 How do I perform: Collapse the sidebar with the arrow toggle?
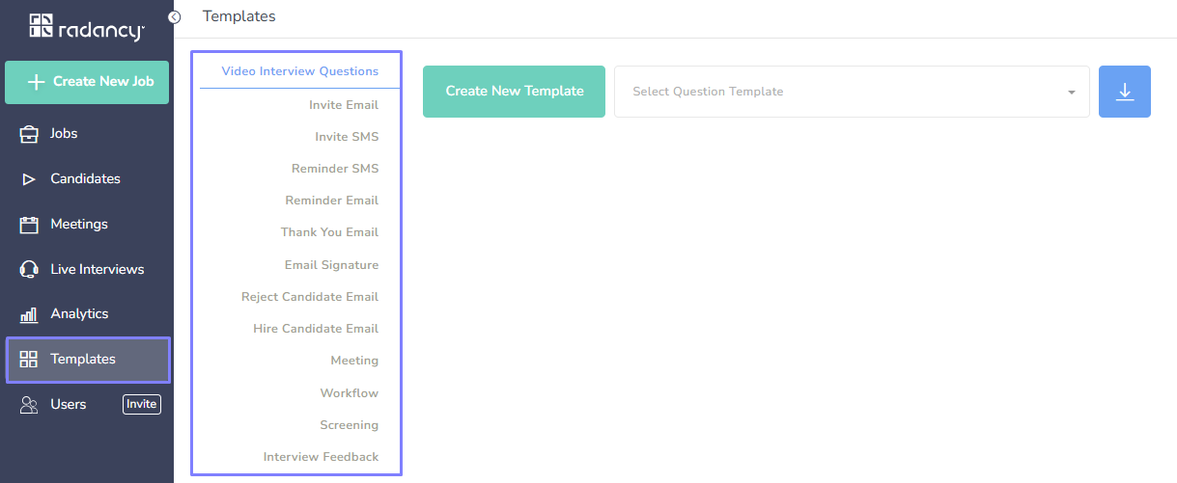pyautogui.click(x=175, y=17)
